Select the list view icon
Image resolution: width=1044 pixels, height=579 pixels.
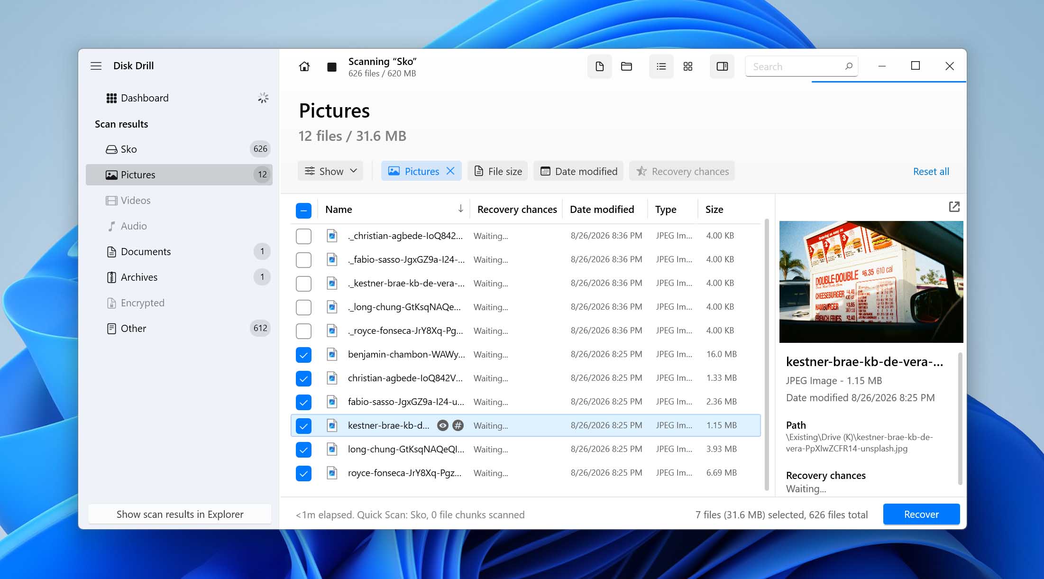coord(661,66)
